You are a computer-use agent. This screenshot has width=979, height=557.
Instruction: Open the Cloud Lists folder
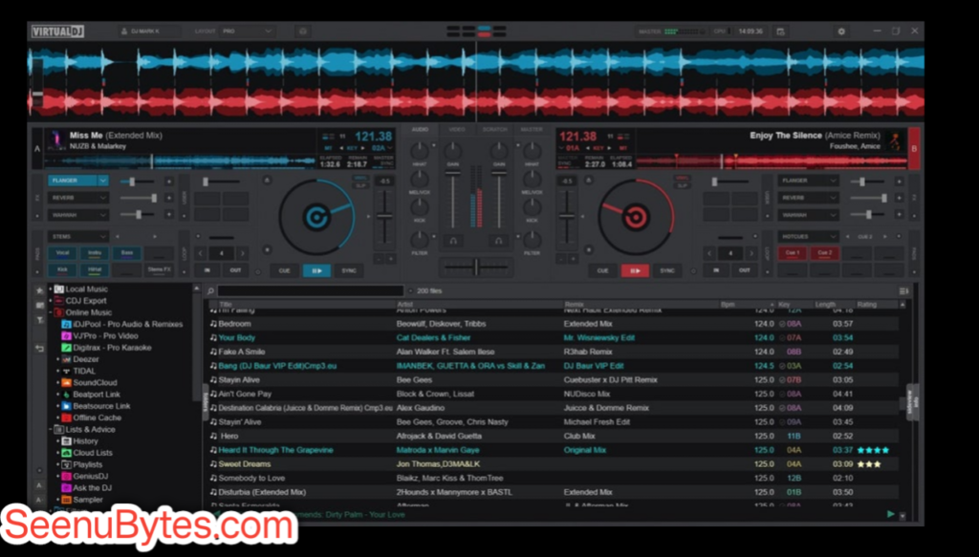(93, 453)
